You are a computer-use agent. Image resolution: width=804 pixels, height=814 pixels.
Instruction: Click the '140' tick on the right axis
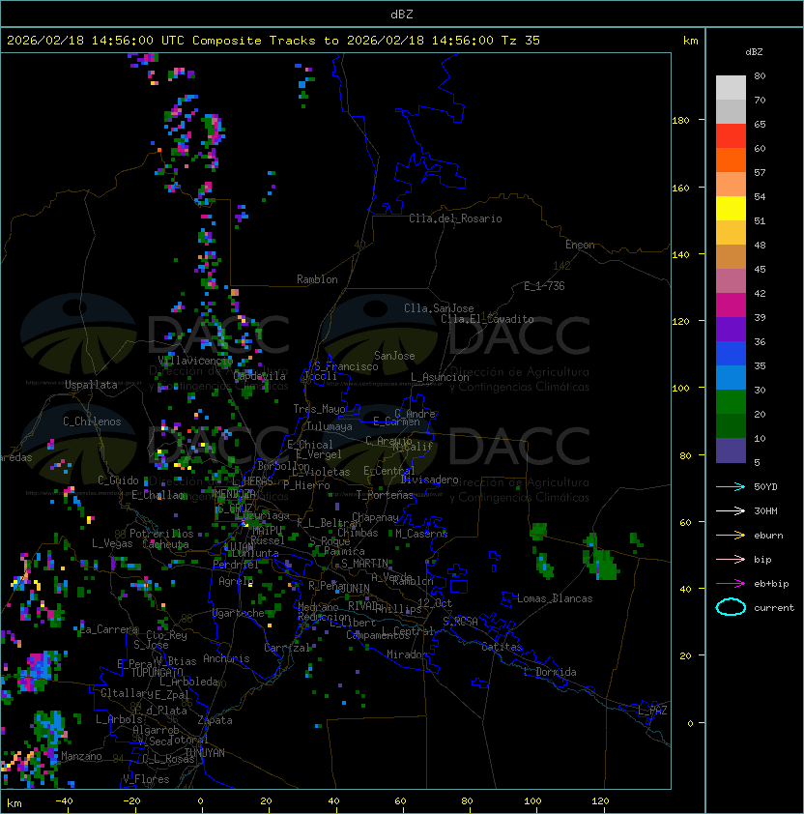pos(680,255)
